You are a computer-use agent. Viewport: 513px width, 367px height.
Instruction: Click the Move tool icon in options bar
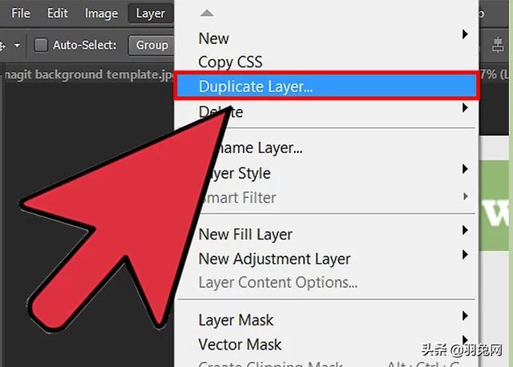pyautogui.click(x=2, y=45)
